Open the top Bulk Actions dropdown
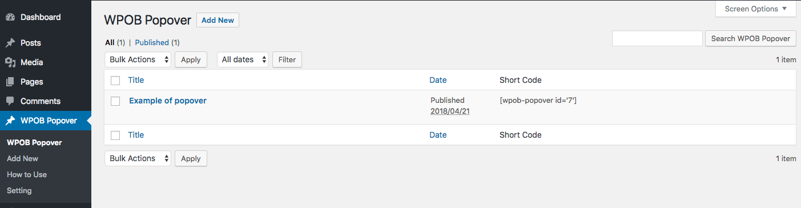Screen dimensions: 801x208 click(138, 59)
